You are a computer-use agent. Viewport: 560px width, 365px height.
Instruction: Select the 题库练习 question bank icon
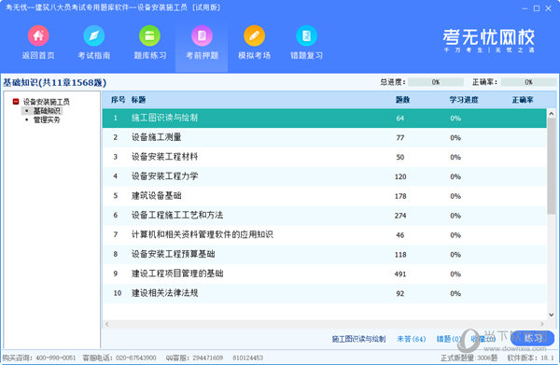[149, 35]
